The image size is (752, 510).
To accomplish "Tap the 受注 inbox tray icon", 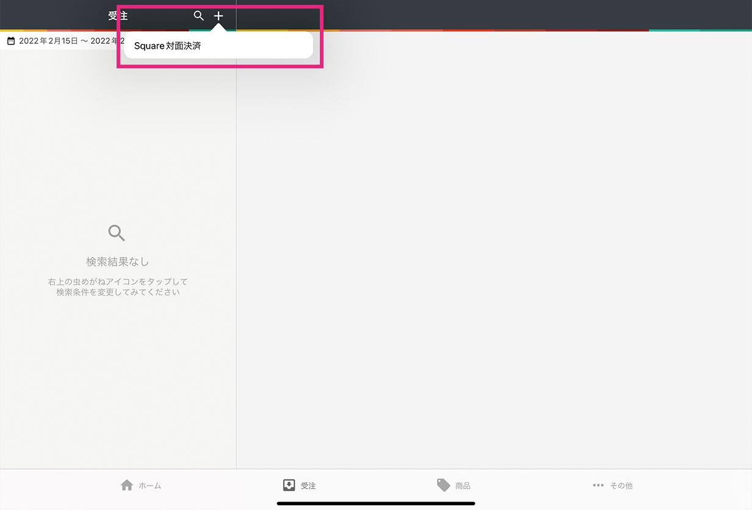I will tap(289, 486).
